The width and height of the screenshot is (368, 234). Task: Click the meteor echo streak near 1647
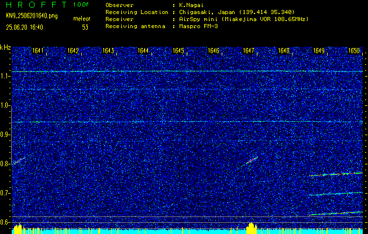[x=252, y=160]
